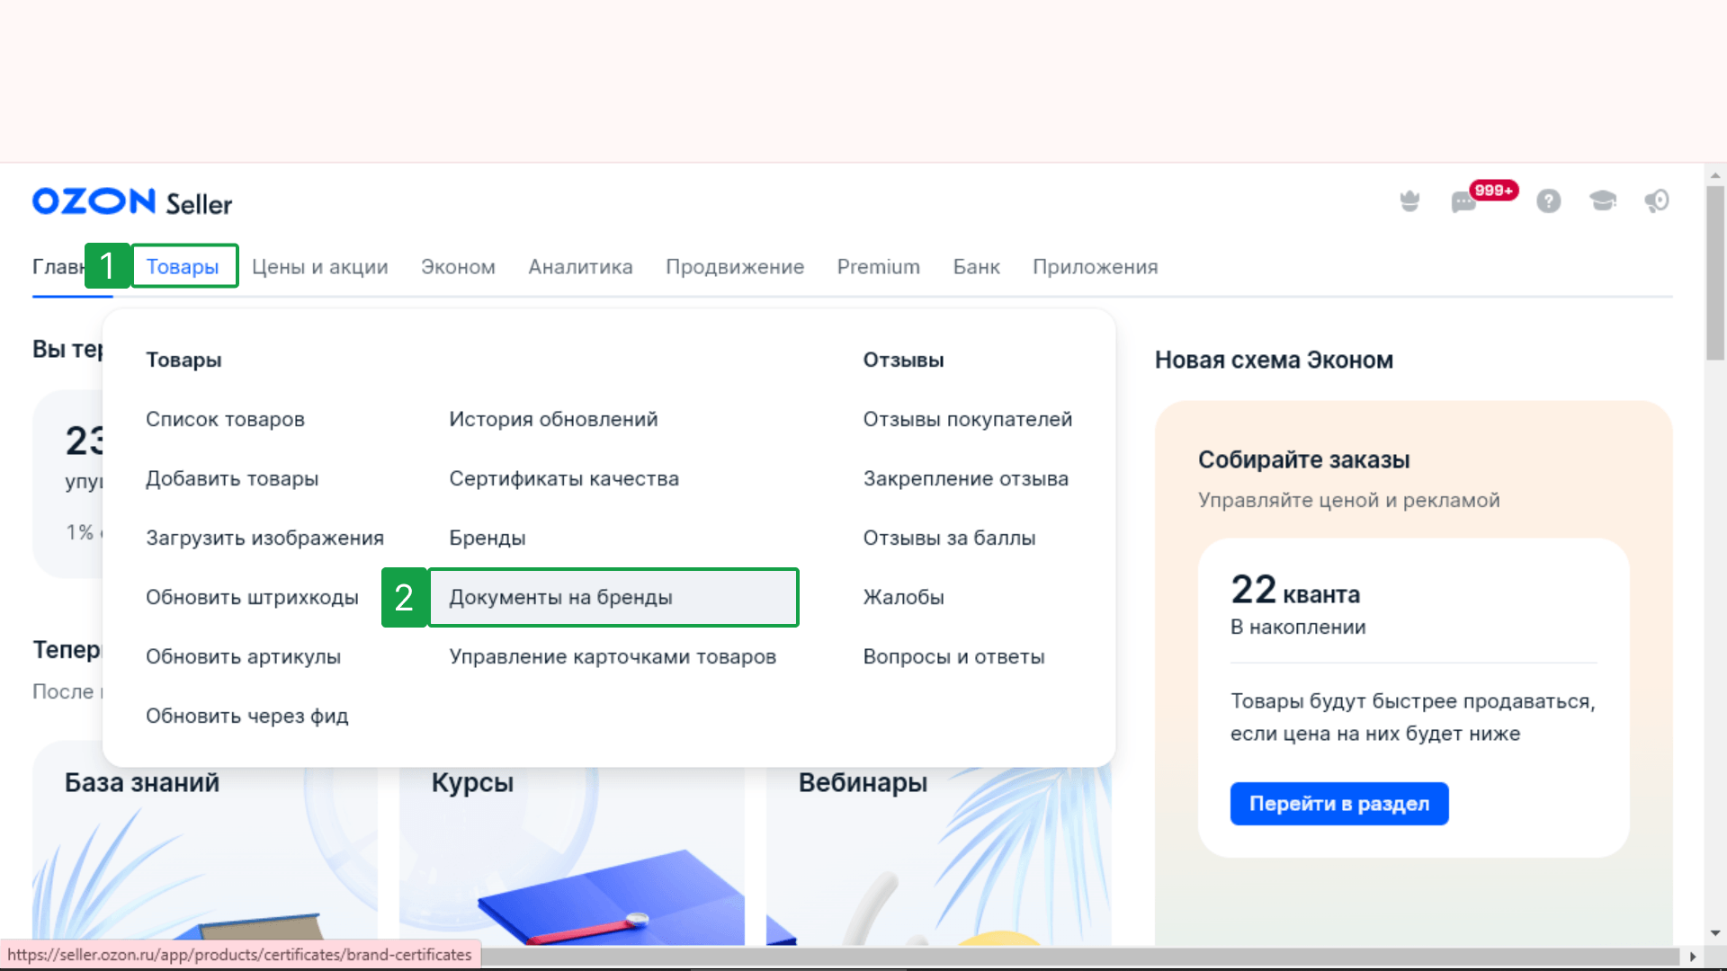The image size is (1727, 971).
Task: Click the Перейти в раздел button
Action: [1339, 804]
